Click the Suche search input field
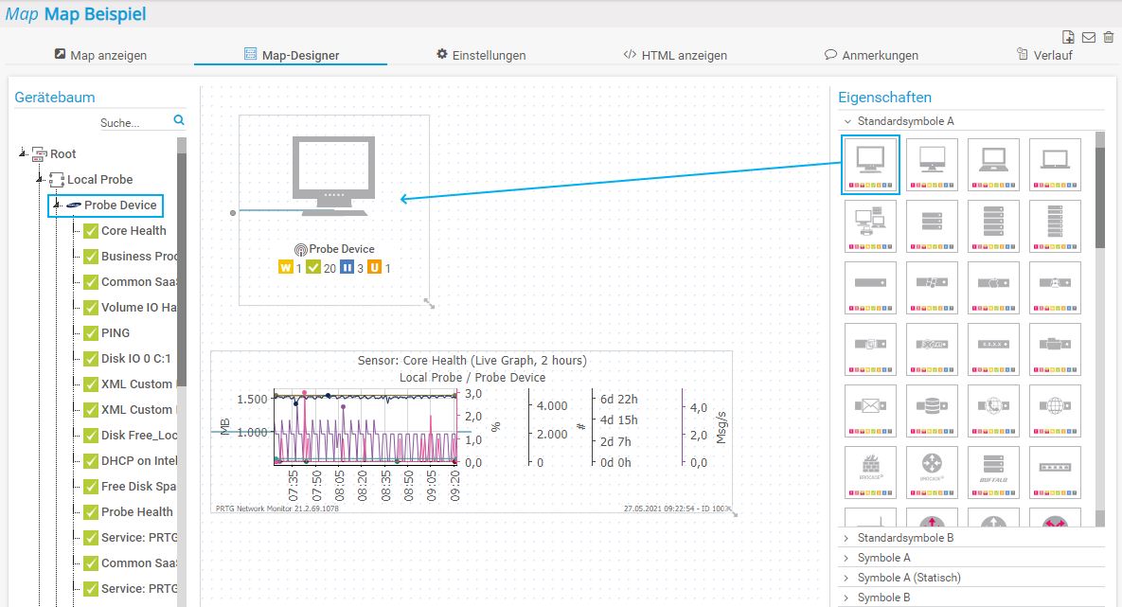This screenshot has height=607, width=1122. (133, 122)
